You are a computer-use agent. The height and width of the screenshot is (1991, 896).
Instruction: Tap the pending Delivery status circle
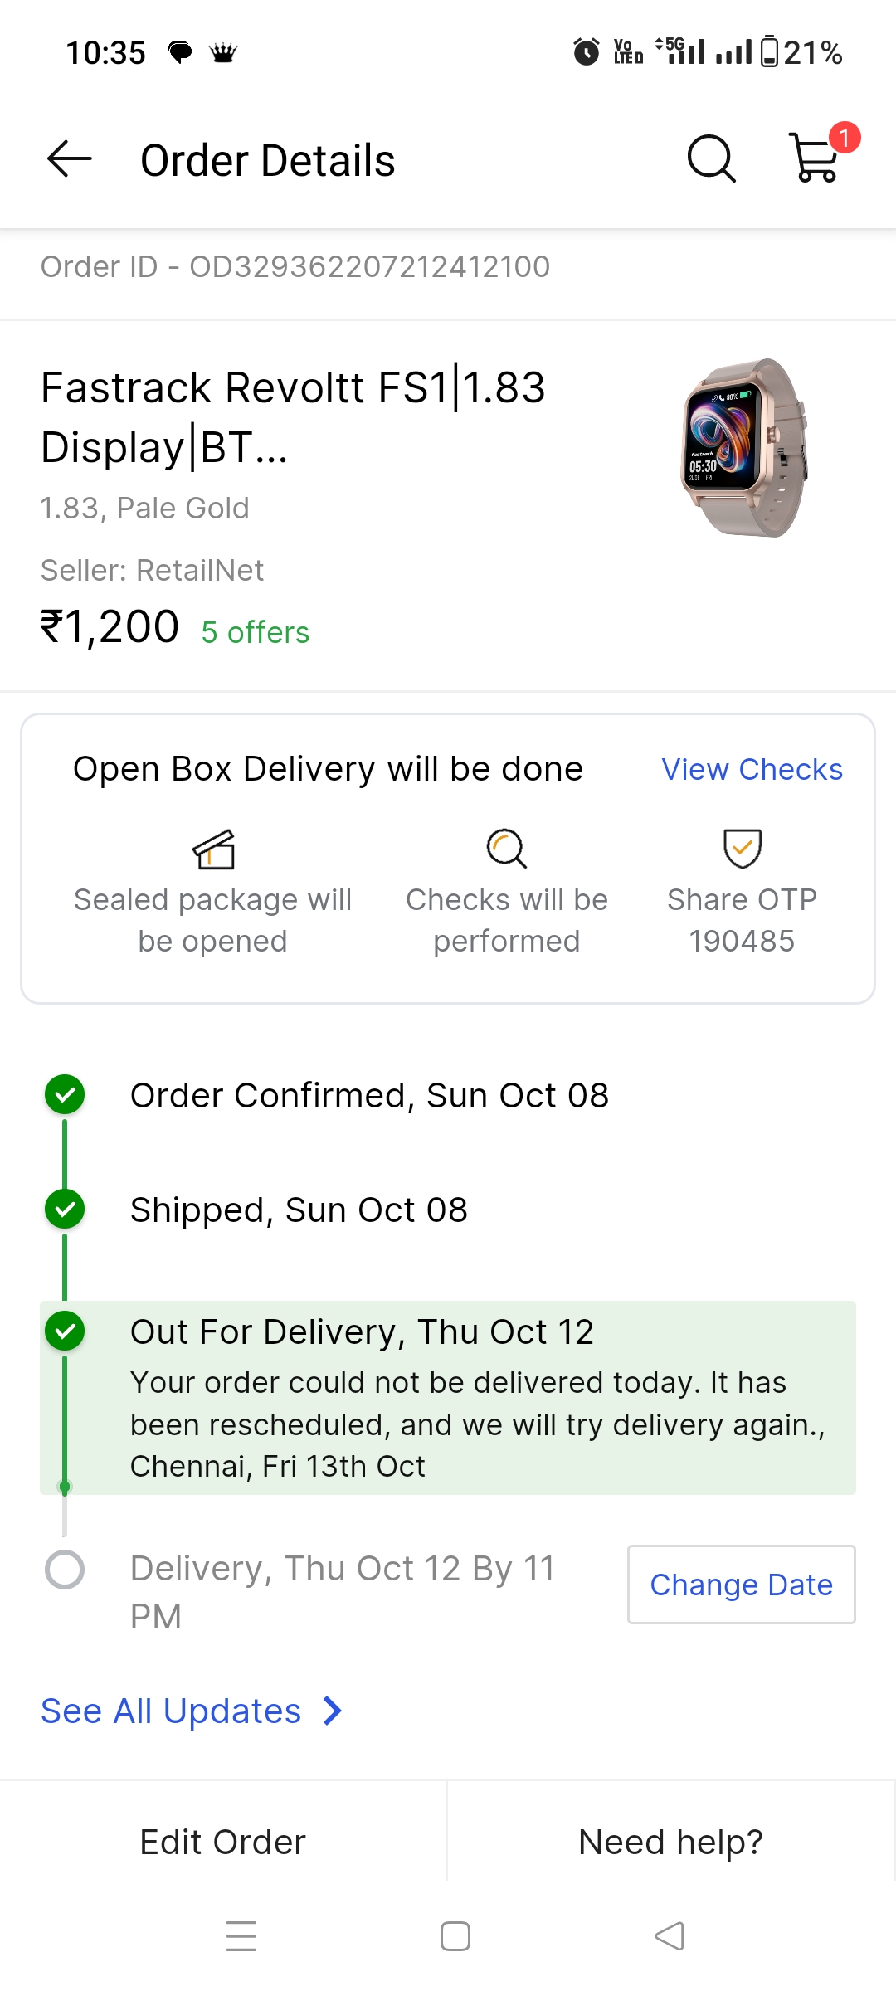65,1570
